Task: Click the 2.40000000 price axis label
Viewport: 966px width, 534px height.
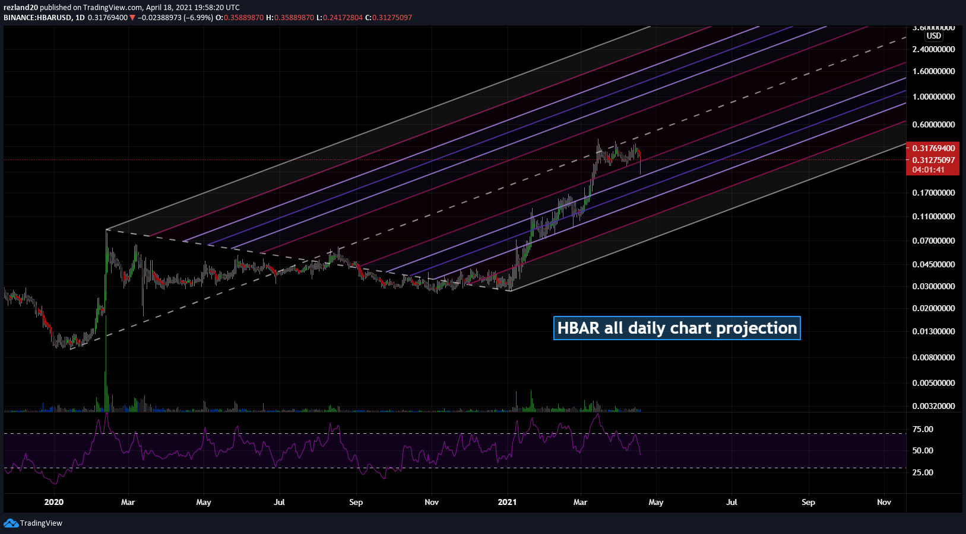Action: [933, 49]
